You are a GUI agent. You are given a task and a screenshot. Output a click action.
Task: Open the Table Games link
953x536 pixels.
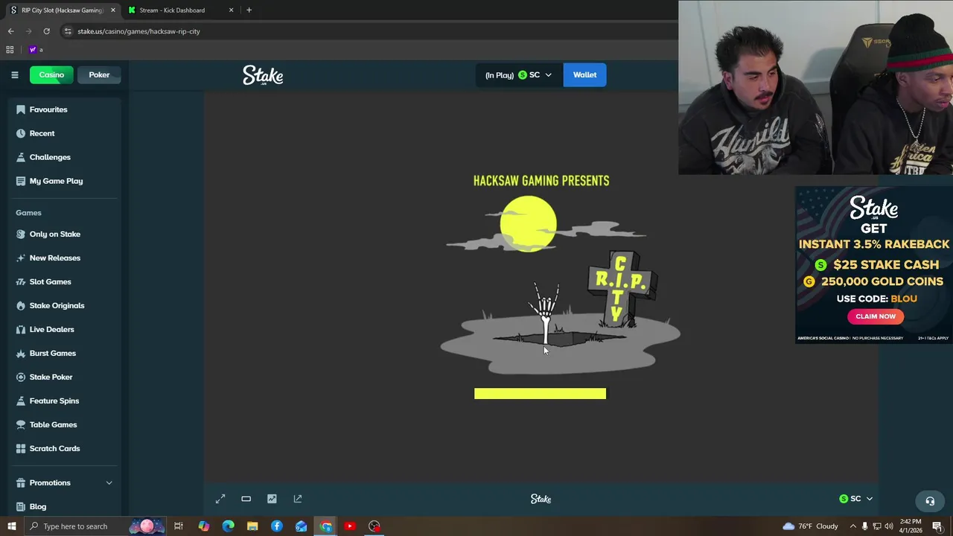(x=54, y=424)
